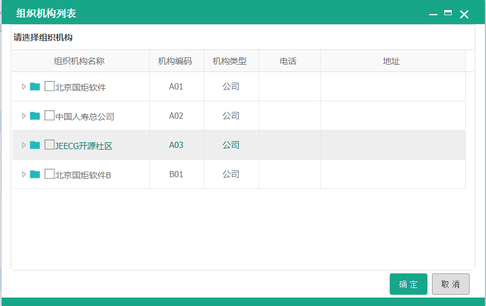The height and width of the screenshot is (306, 486).
Task: Confirm selection with the 确定 button
Action: (x=408, y=284)
